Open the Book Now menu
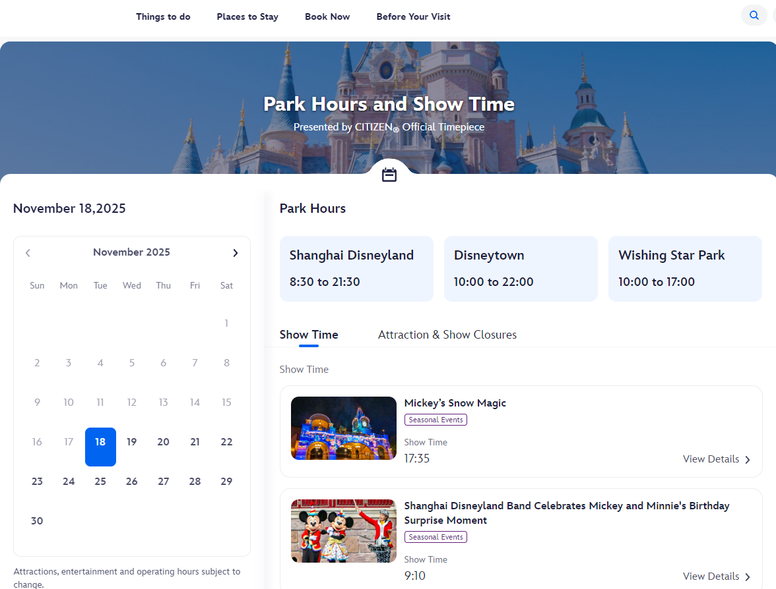The width and height of the screenshot is (776, 589). click(327, 16)
